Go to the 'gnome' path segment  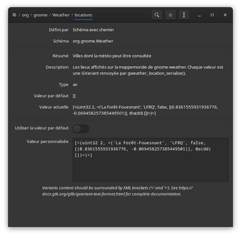tap(41, 15)
